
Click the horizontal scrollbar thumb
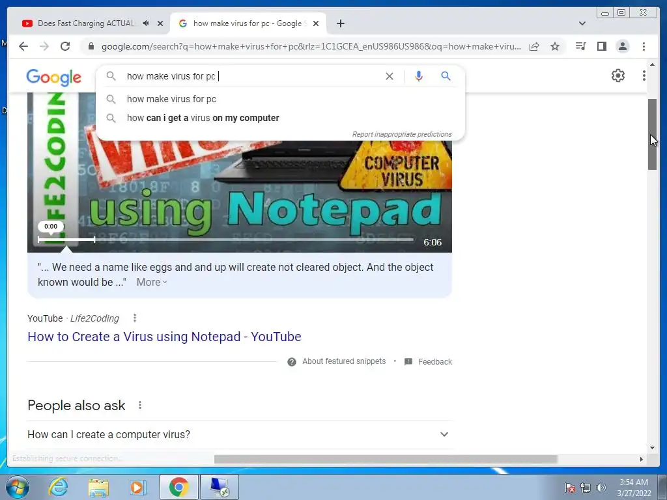coord(386,459)
